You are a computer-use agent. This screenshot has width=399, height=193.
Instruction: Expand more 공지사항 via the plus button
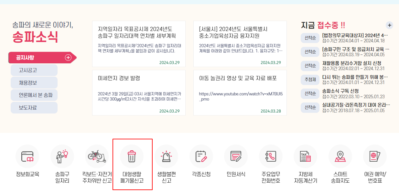point(68,57)
